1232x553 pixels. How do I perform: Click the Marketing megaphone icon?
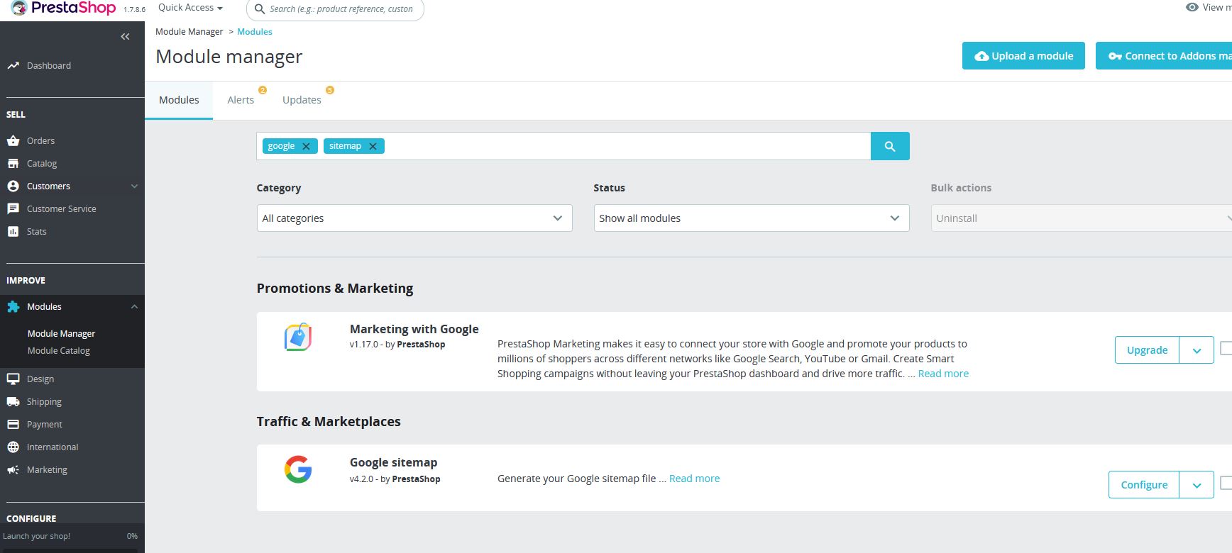[13, 469]
